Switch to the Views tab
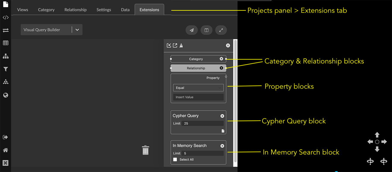Screen dimensions: 392x172 pos(23,10)
